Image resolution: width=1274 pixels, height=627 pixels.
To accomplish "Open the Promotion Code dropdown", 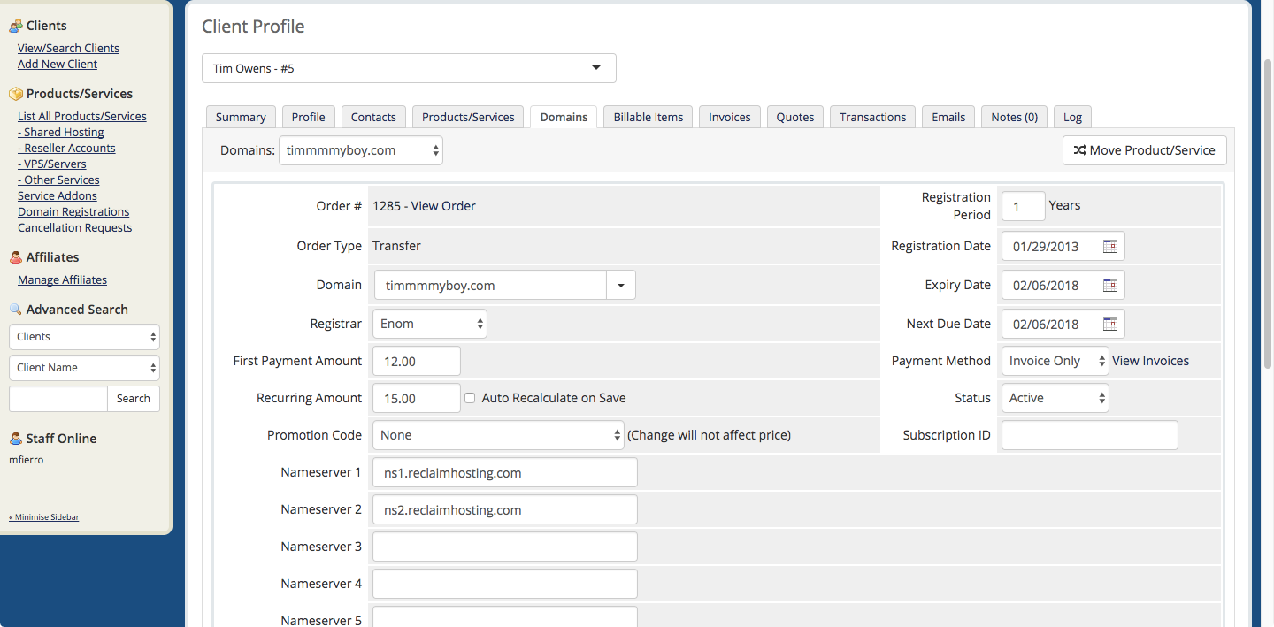I will pyautogui.click(x=498, y=435).
